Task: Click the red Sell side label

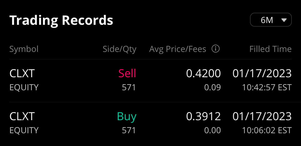Action: (x=127, y=74)
